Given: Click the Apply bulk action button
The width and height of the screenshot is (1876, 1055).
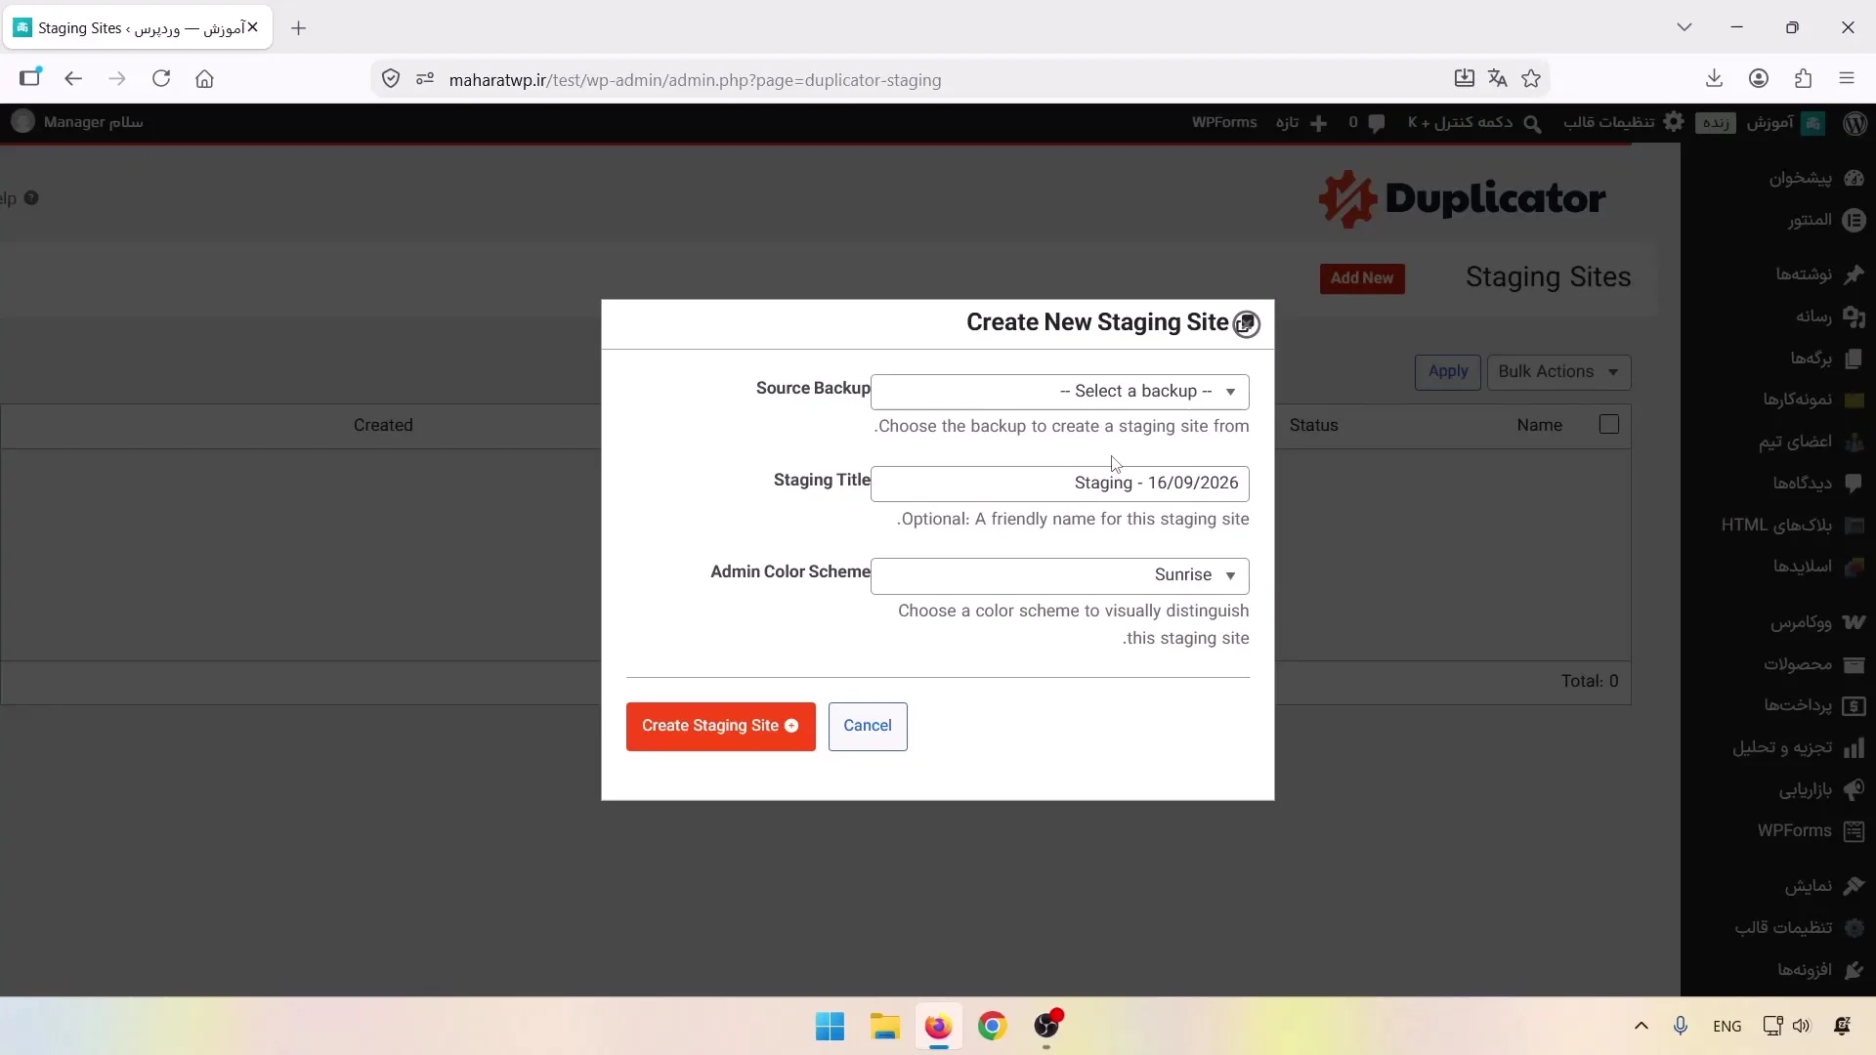Looking at the screenshot, I should coord(1448,372).
